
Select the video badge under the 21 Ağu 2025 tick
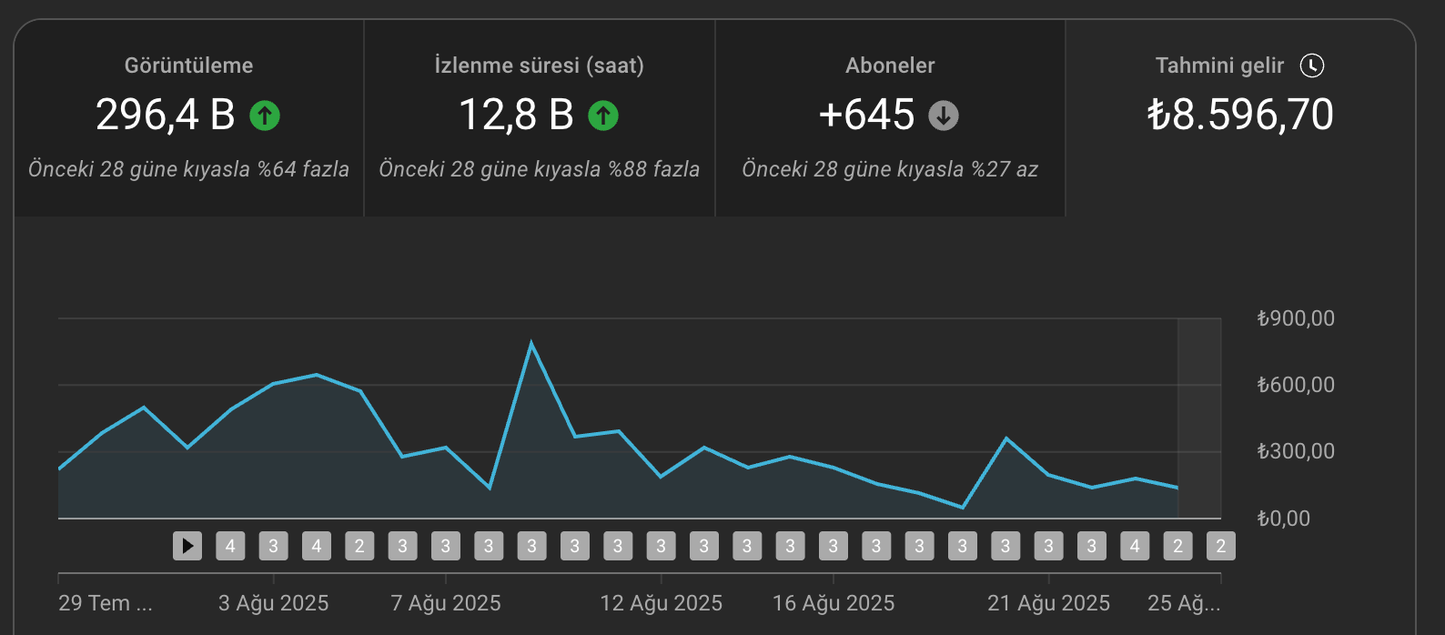point(1048,546)
